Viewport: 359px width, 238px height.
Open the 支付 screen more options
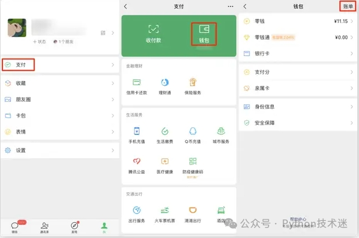tap(230, 6)
